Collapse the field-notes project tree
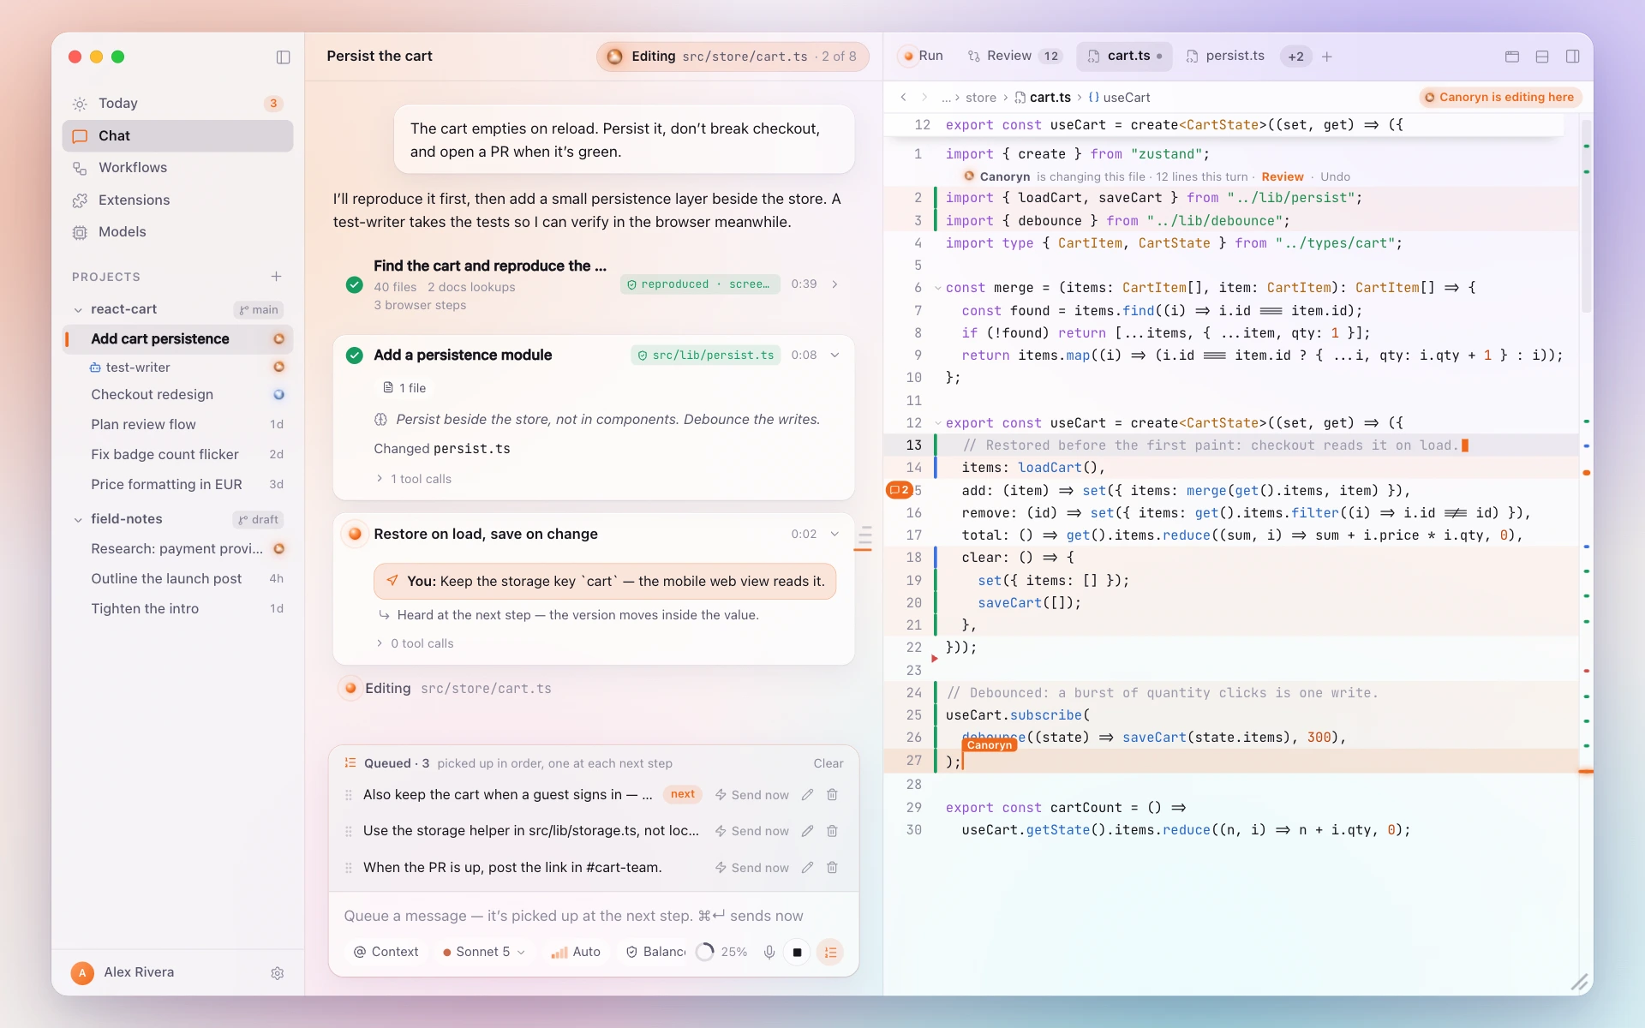The width and height of the screenshot is (1645, 1028). pos(78,520)
